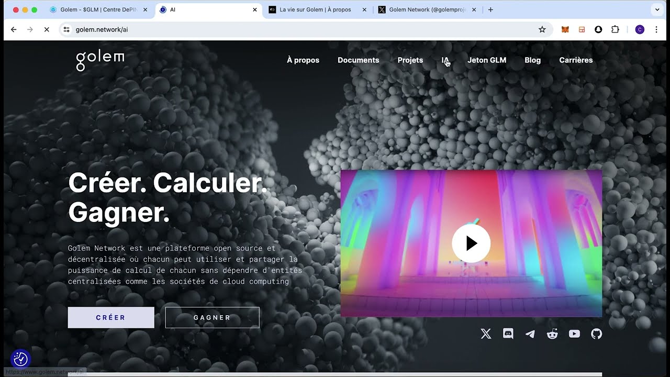
Task: Open a new browser tab
Action: tap(490, 9)
